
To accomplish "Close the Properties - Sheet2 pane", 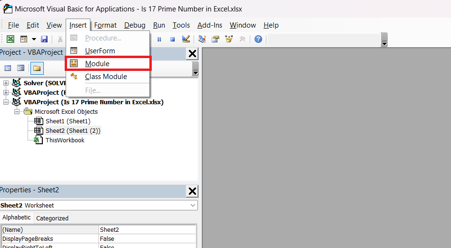I will (192, 191).
